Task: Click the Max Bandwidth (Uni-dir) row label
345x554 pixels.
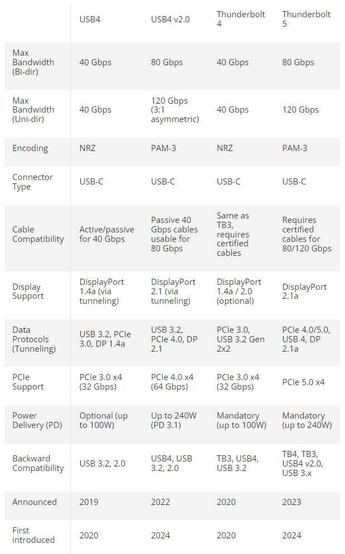Action: point(33,110)
